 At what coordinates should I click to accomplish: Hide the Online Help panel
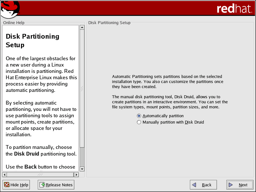tap(16, 185)
